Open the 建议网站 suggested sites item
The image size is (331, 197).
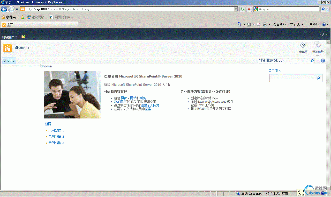tap(37, 17)
